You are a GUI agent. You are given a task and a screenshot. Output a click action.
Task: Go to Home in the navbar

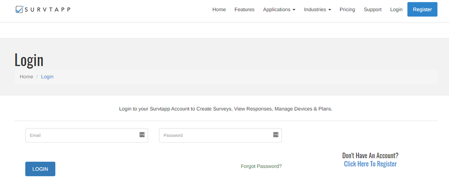(219, 9)
